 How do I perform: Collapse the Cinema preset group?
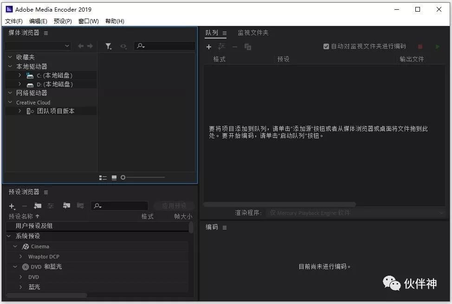click(15, 246)
